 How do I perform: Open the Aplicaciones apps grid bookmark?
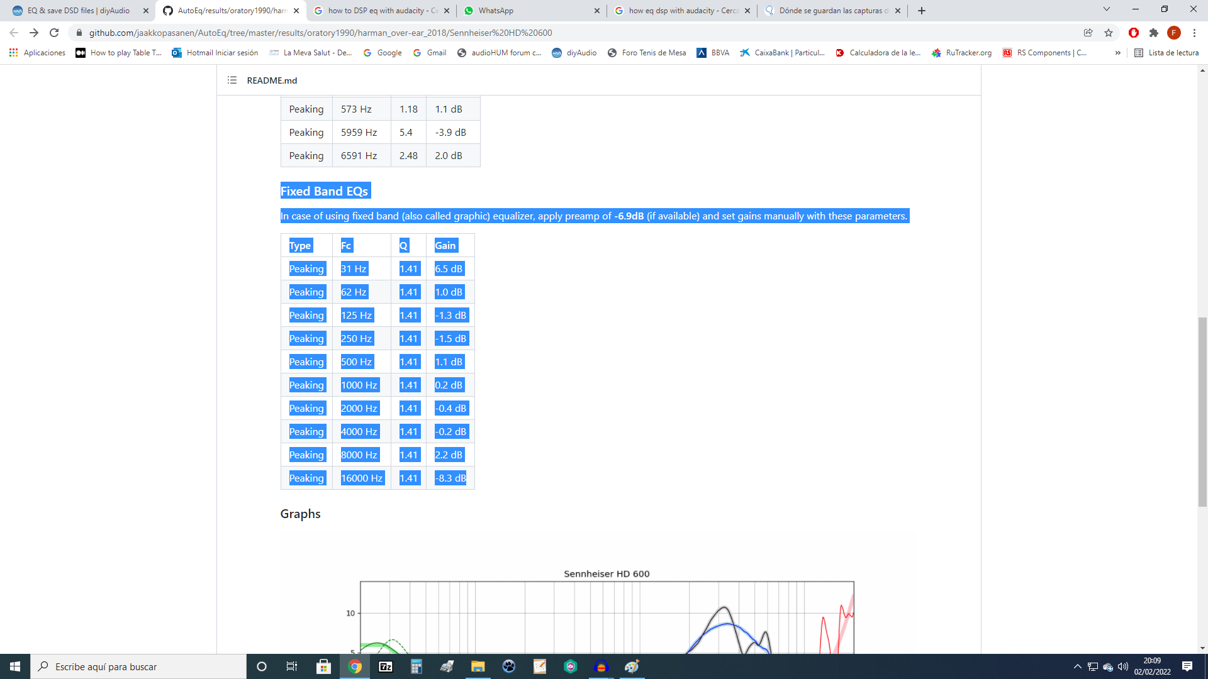(x=38, y=53)
